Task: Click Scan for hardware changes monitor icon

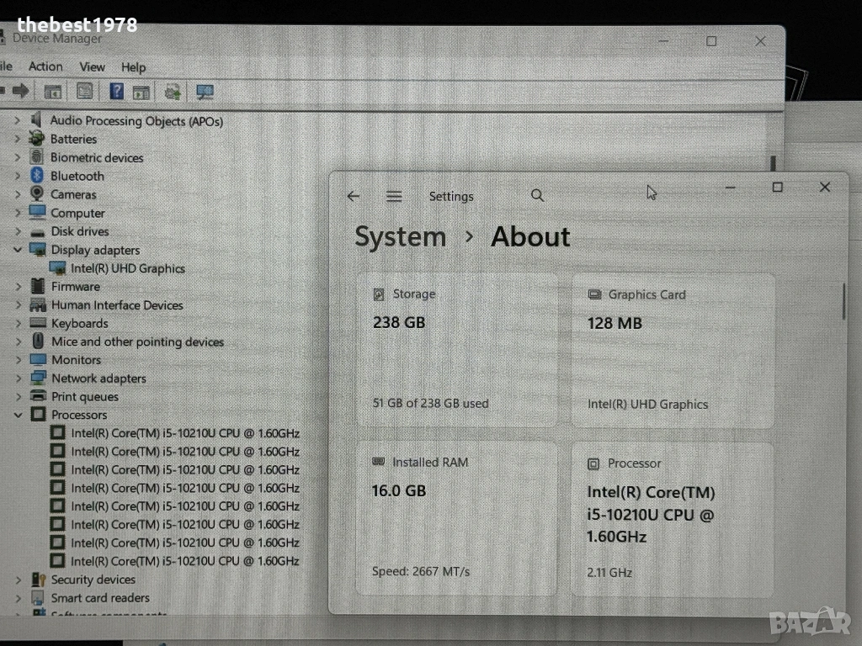Action: coord(204,91)
